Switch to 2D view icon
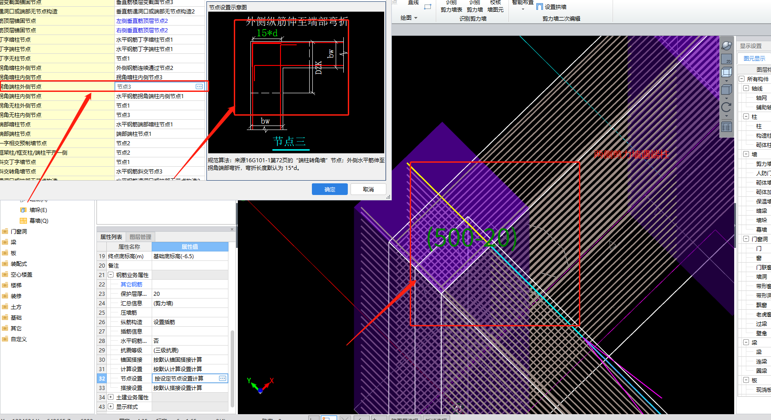Image resolution: width=771 pixels, height=420 pixels. click(x=727, y=59)
